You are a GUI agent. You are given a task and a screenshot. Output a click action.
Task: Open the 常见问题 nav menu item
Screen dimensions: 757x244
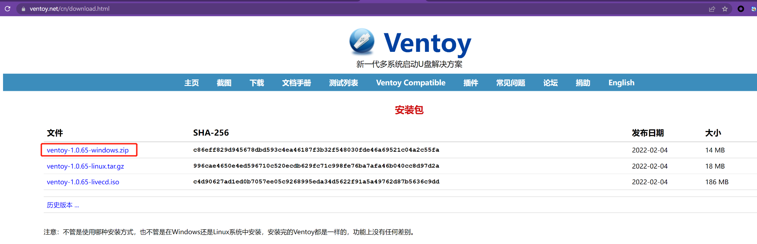pyautogui.click(x=511, y=82)
